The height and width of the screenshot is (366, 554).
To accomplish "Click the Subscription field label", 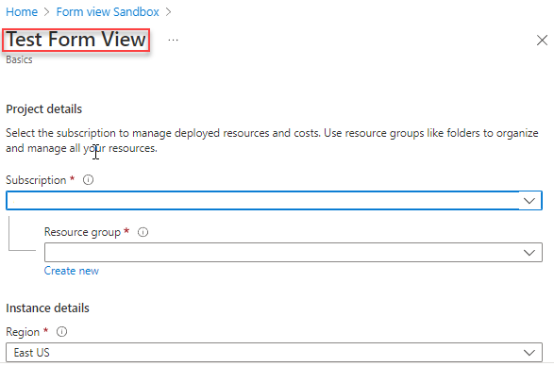I will [36, 180].
